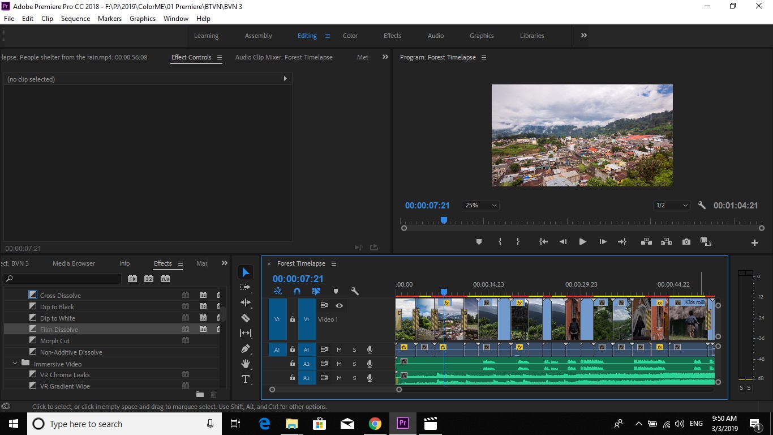Click the Effects search field
This screenshot has width=773, height=435.
[x=62, y=279]
